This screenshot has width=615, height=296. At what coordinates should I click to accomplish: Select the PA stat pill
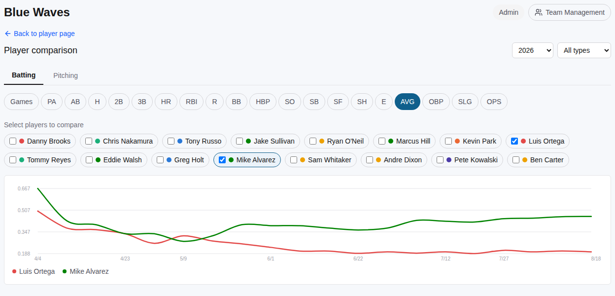[52, 102]
